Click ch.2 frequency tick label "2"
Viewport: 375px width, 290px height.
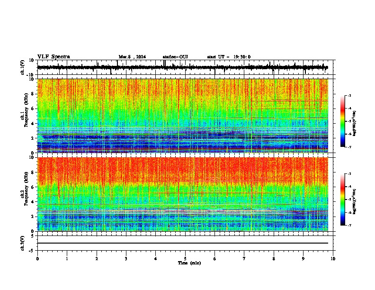33,217
